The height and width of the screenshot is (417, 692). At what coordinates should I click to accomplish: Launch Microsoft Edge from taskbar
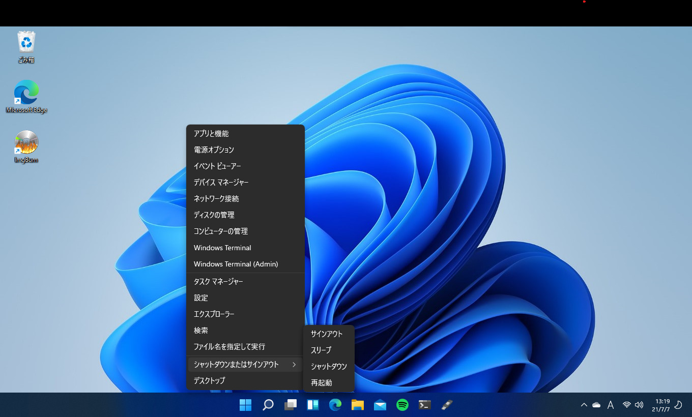(335, 405)
